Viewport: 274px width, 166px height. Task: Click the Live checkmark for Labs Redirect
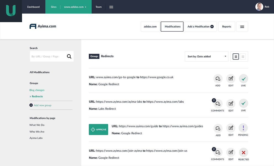243,103
